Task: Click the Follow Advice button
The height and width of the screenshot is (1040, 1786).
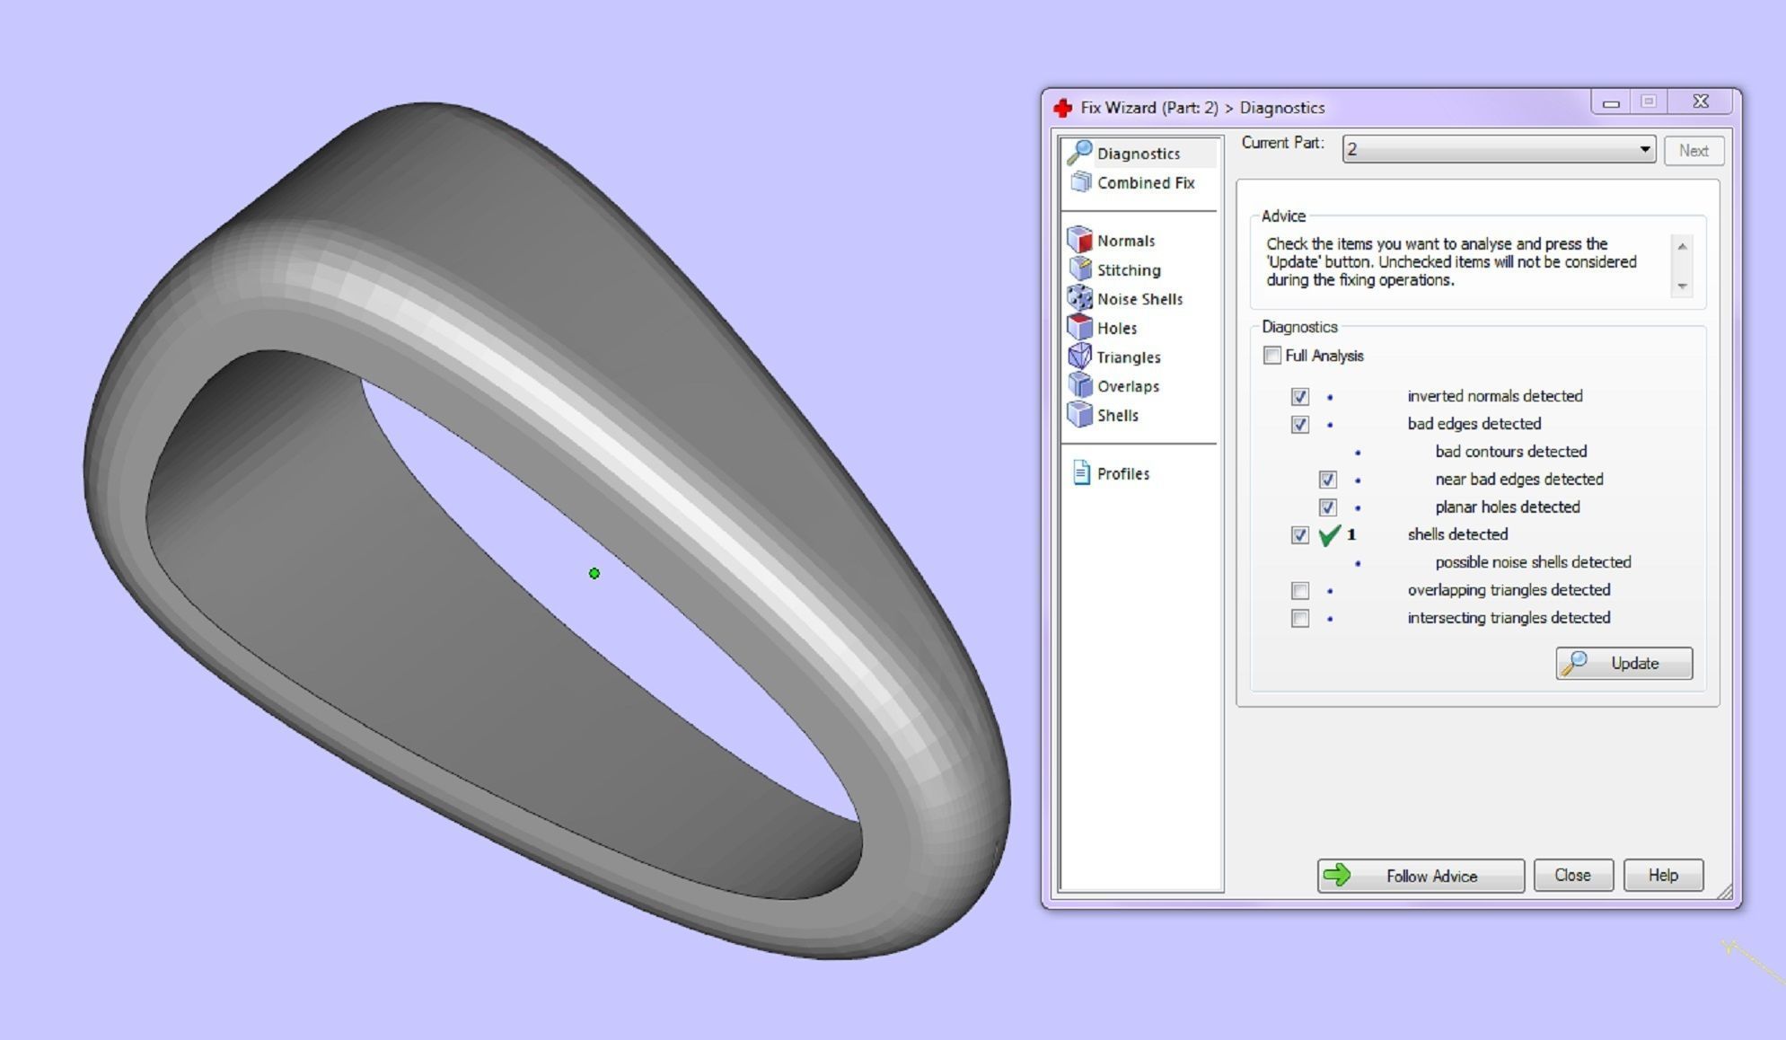Action: coord(1420,876)
